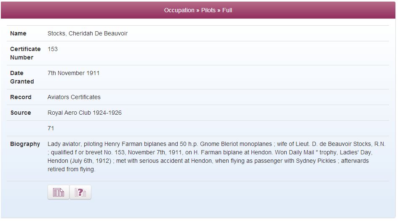Click the Record field label
This screenshot has width=400, height=221.
pyautogui.click(x=21, y=97)
